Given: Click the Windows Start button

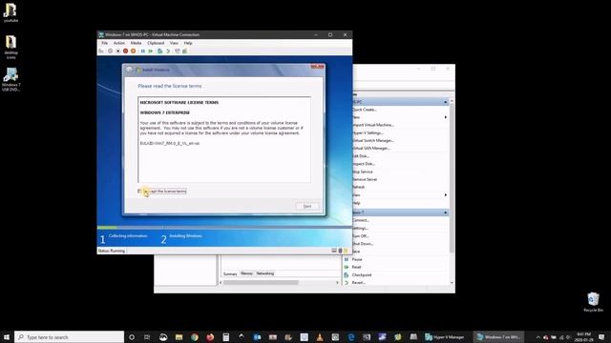Looking at the screenshot, I should [7, 336].
